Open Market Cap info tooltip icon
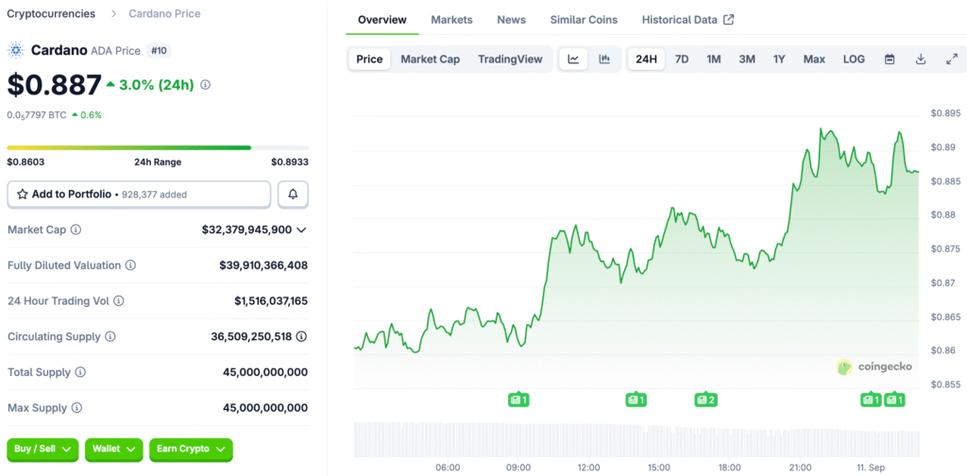 click(x=76, y=229)
